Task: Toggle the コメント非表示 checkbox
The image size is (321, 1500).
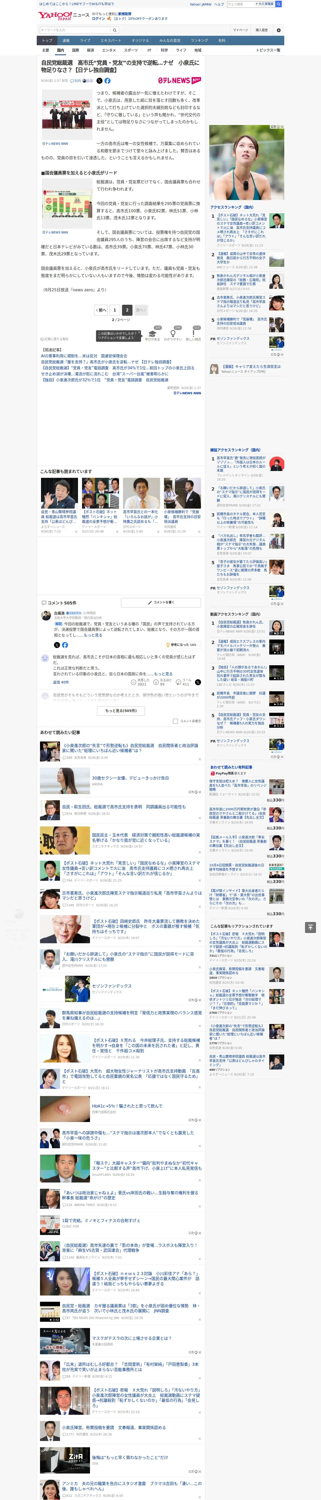Action: click(x=175, y=721)
